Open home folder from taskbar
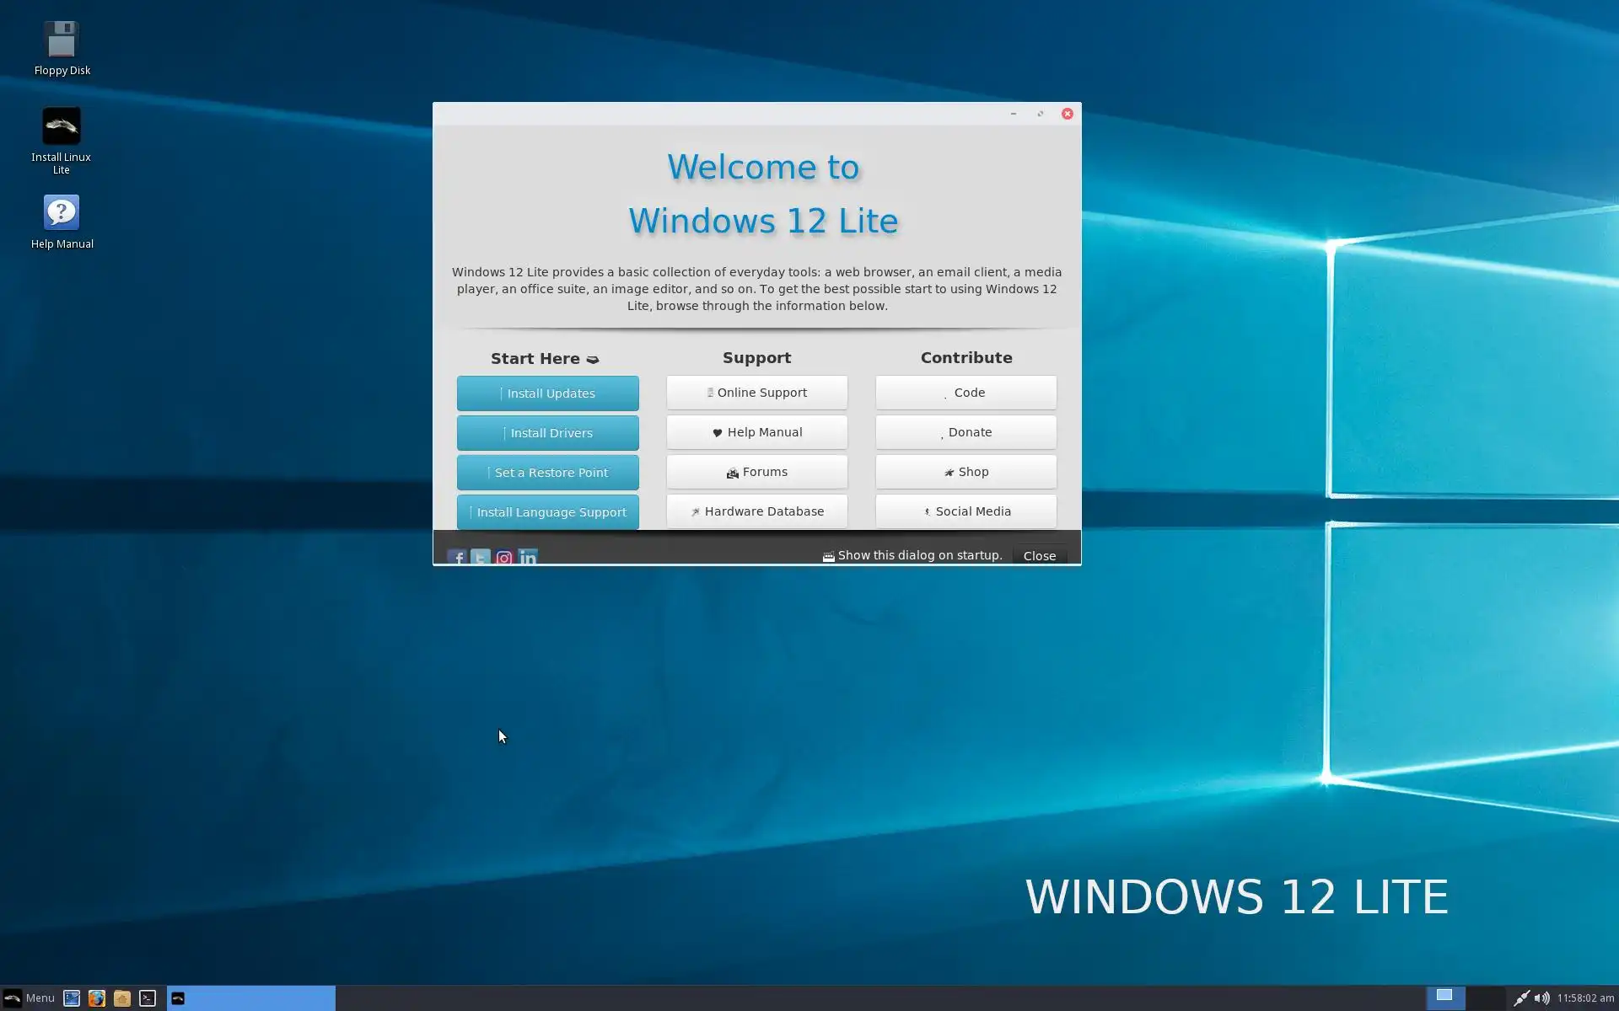This screenshot has height=1011, width=1619. [x=122, y=998]
